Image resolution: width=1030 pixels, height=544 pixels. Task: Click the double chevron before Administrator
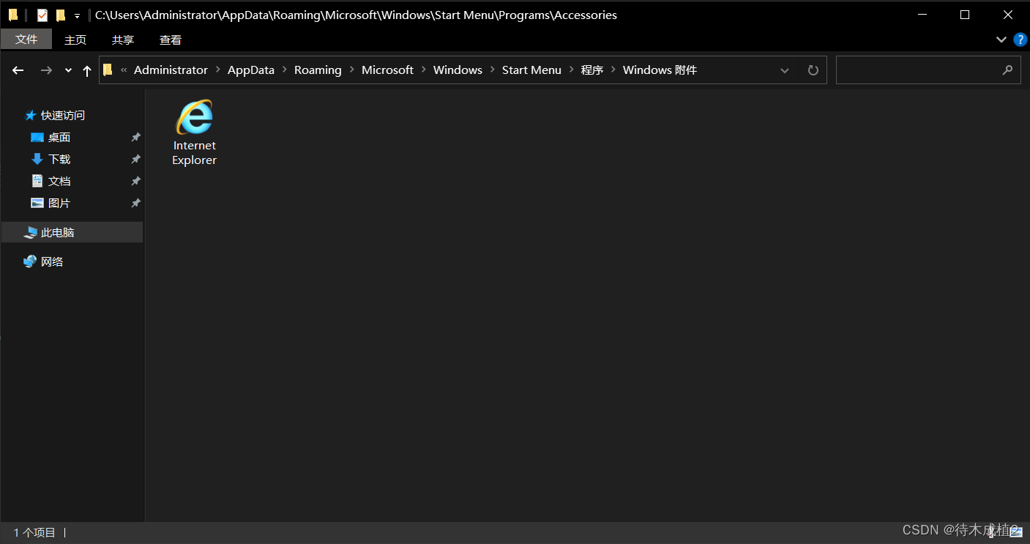click(x=124, y=70)
